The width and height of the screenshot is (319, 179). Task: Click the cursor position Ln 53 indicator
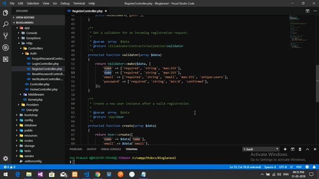point(245,167)
